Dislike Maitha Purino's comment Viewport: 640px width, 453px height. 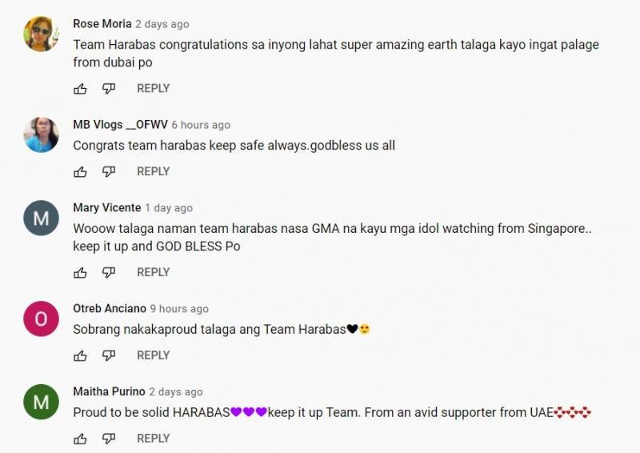[x=109, y=439]
